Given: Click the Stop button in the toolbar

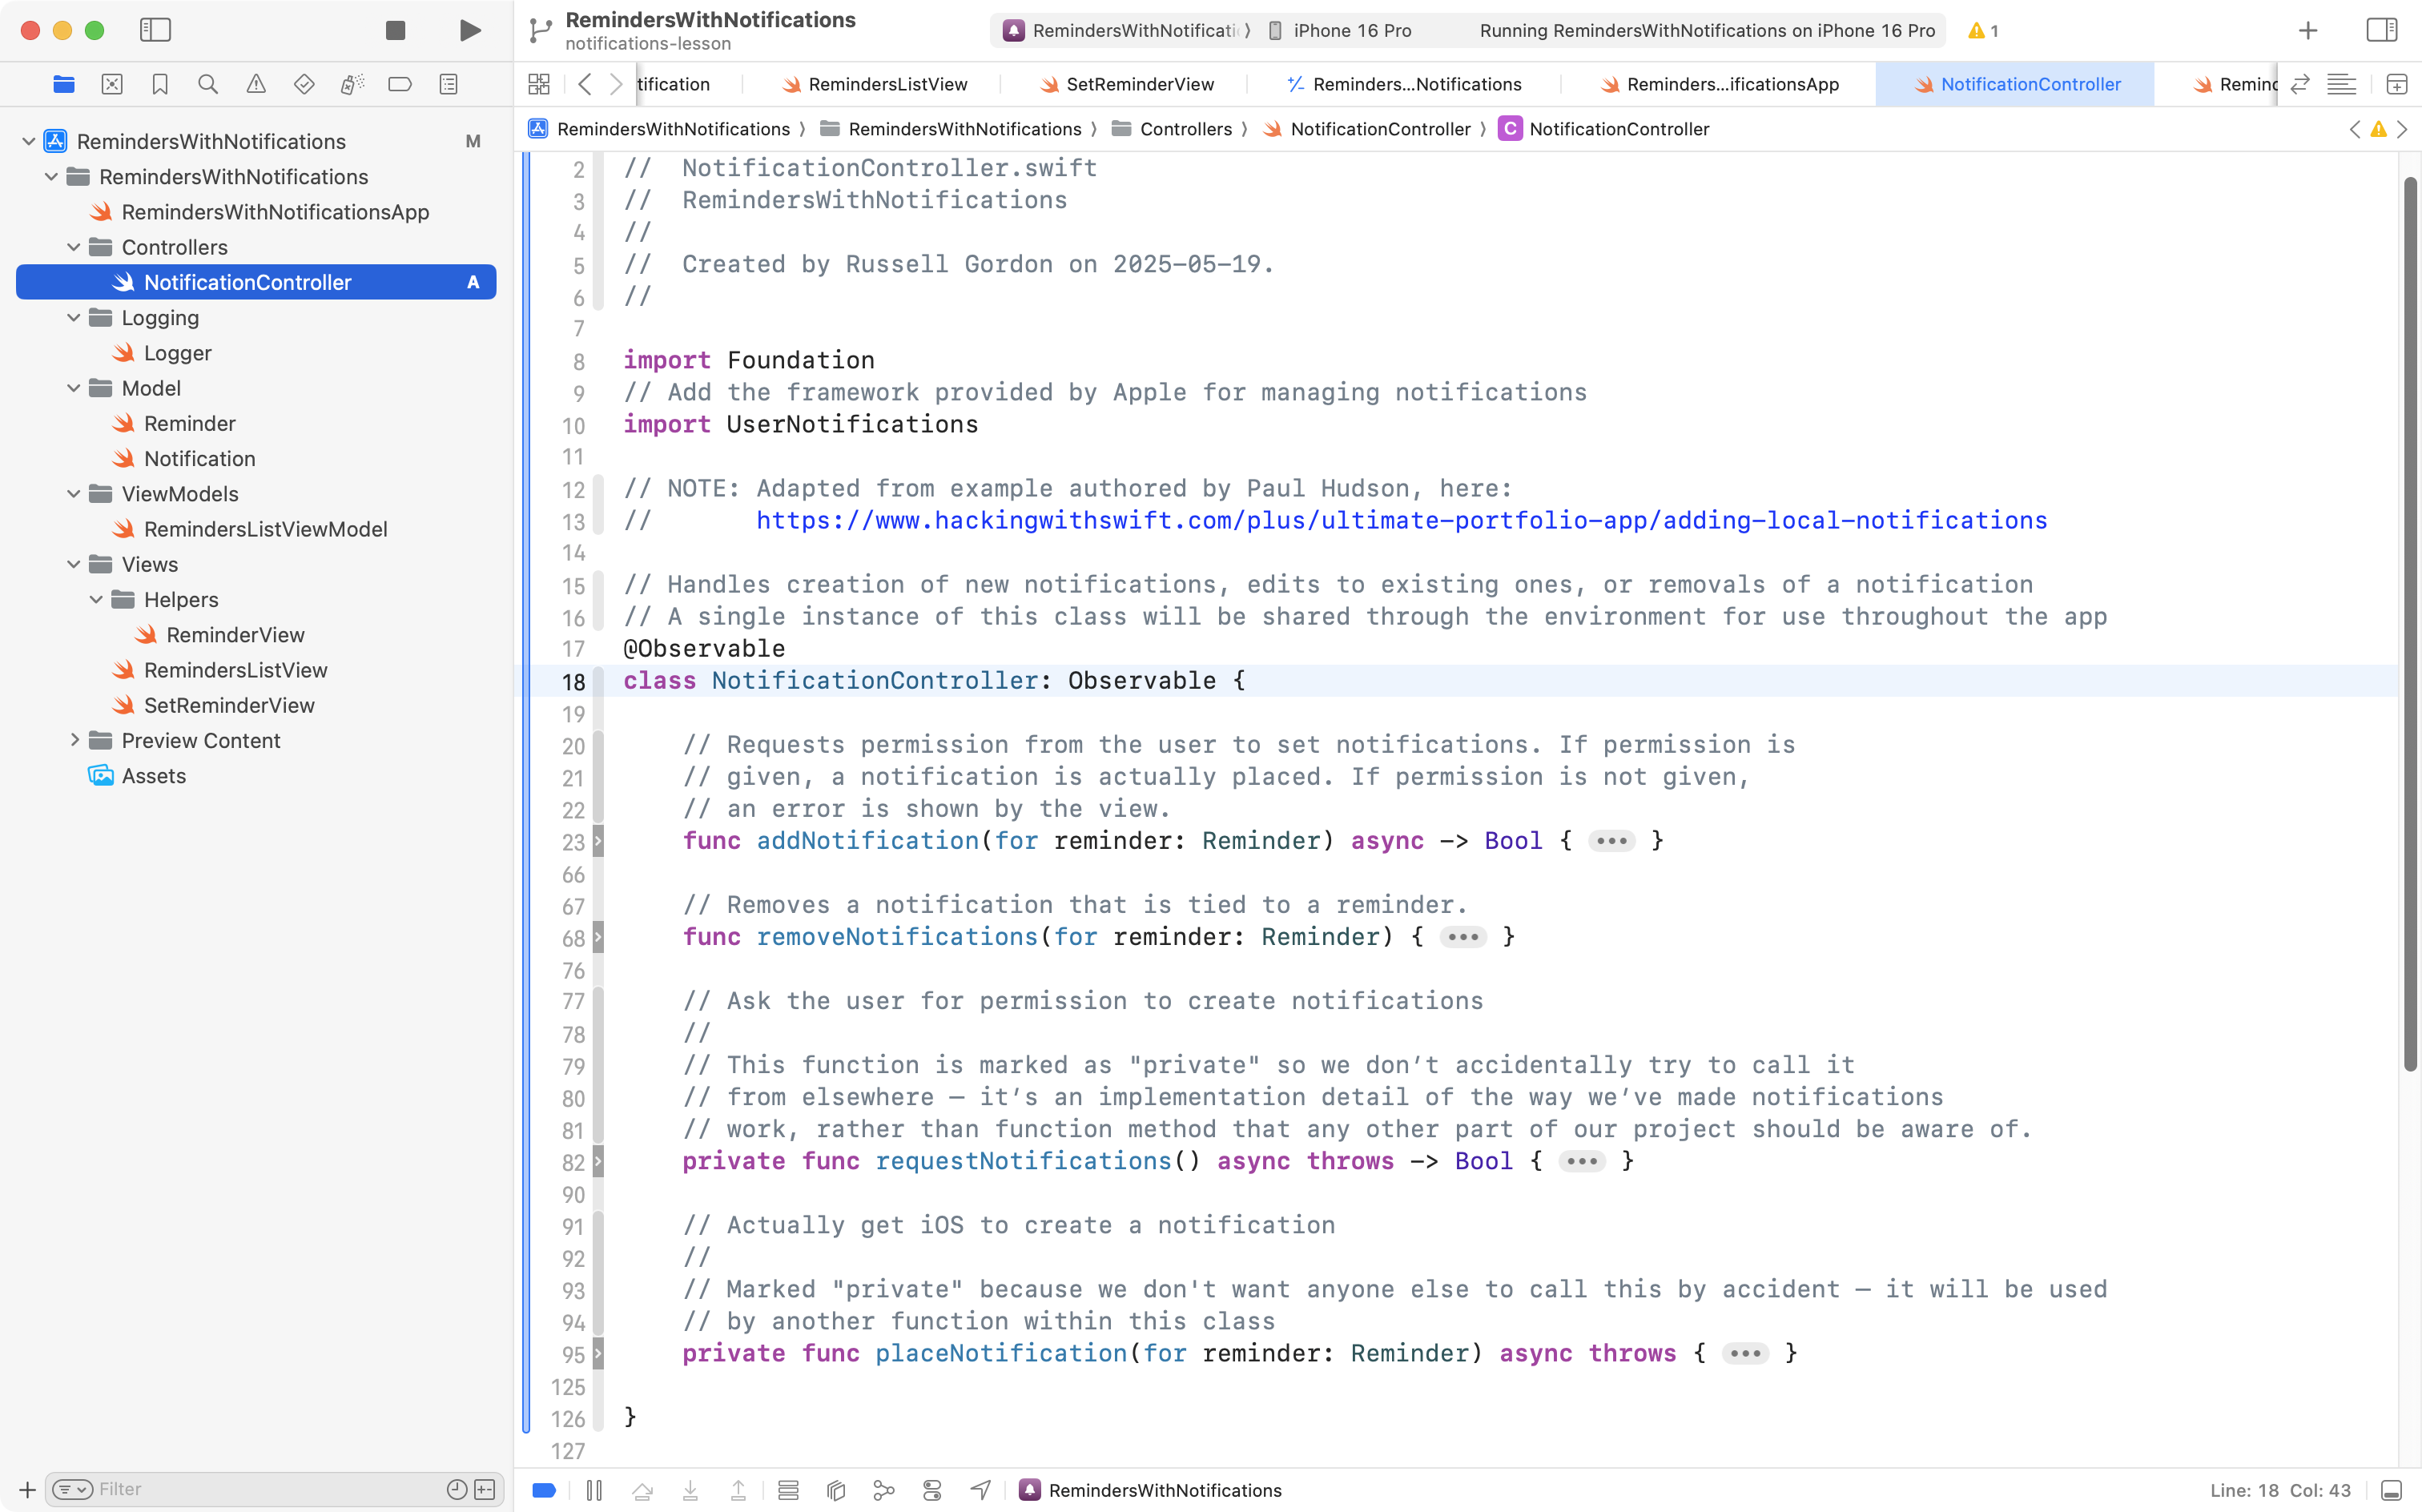Looking at the screenshot, I should pos(395,30).
